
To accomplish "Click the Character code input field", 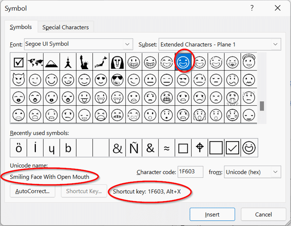I will (x=190, y=172).
